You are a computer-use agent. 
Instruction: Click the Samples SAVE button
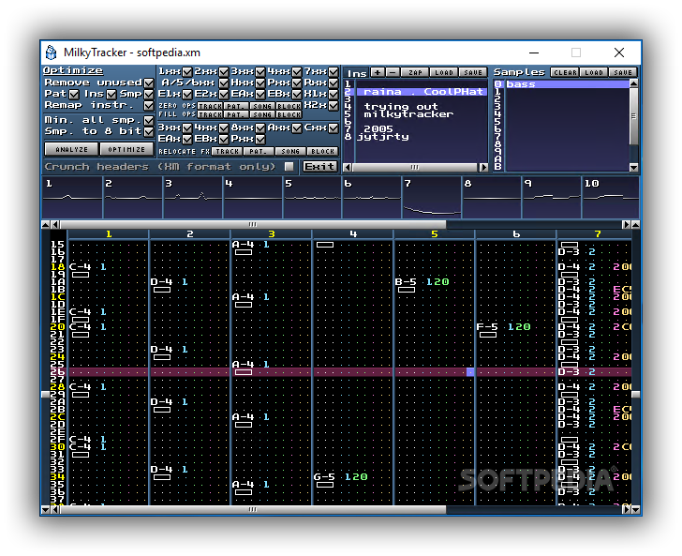coord(623,72)
